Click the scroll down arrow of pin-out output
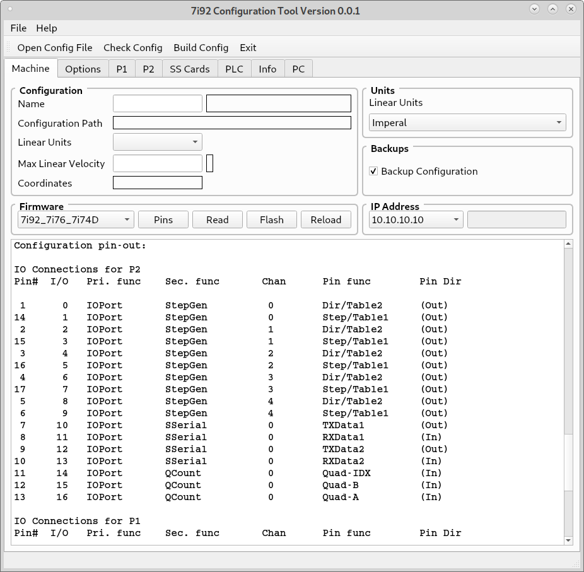 pos(568,540)
